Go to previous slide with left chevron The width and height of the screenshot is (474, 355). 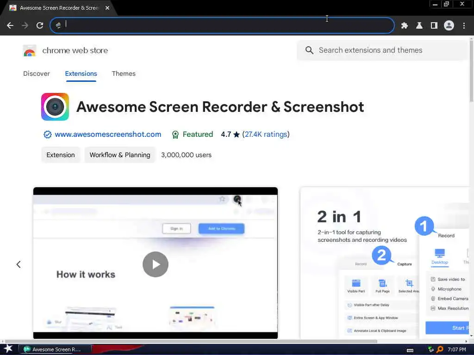19,264
